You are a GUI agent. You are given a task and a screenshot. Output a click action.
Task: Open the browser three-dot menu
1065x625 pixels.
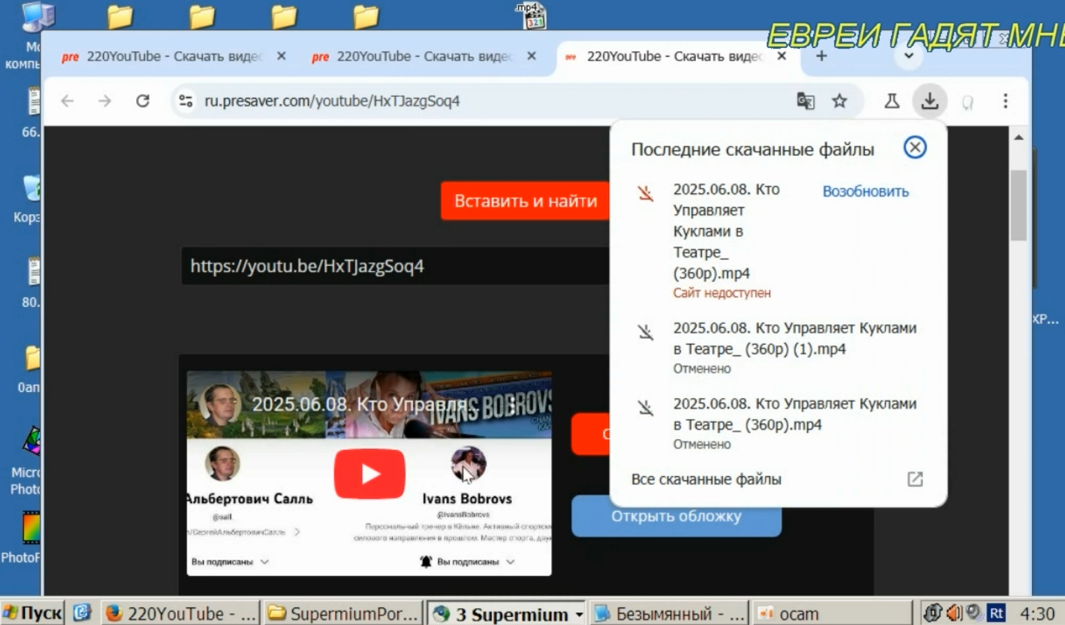coord(1005,101)
